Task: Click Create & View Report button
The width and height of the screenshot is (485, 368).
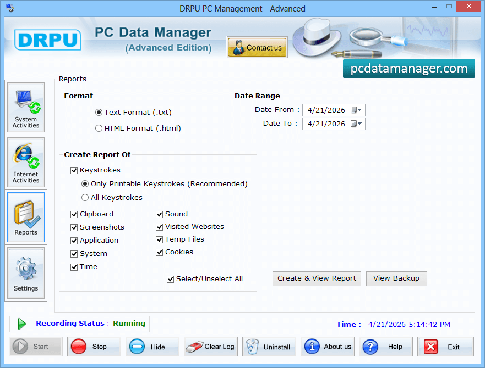Action: (317, 278)
